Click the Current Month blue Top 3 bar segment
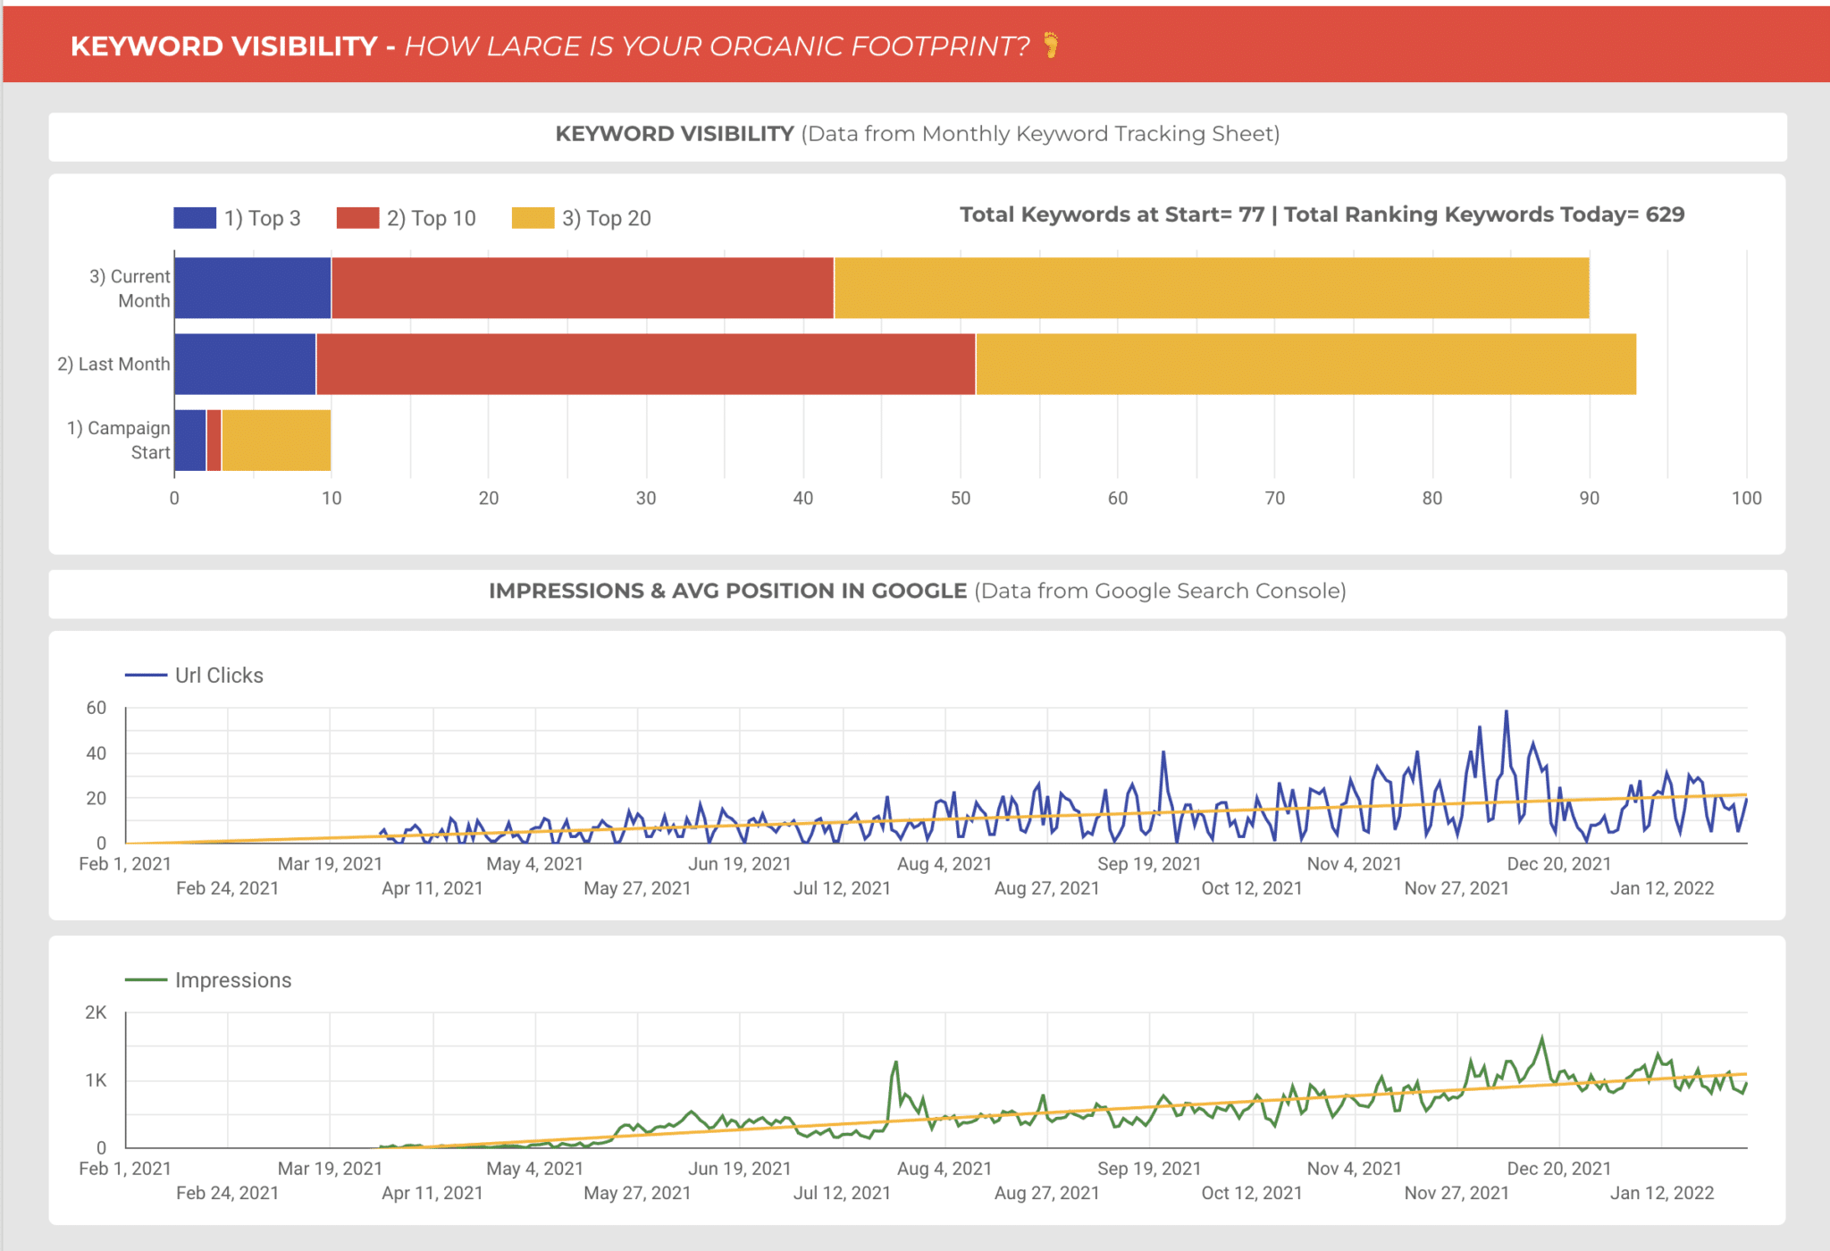1830x1251 pixels. click(253, 288)
